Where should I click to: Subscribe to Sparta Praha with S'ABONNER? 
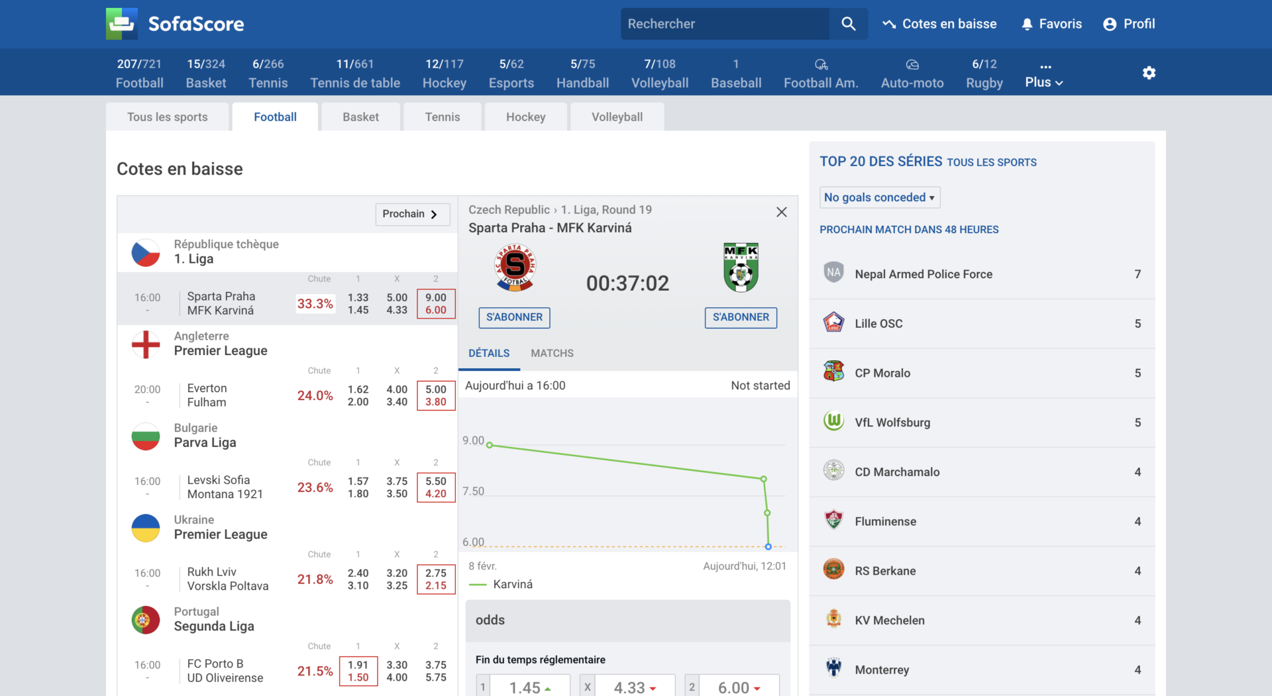tap(515, 317)
